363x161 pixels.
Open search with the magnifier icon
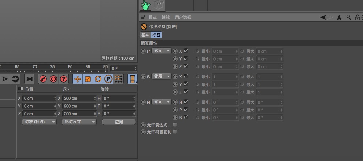pos(349,17)
